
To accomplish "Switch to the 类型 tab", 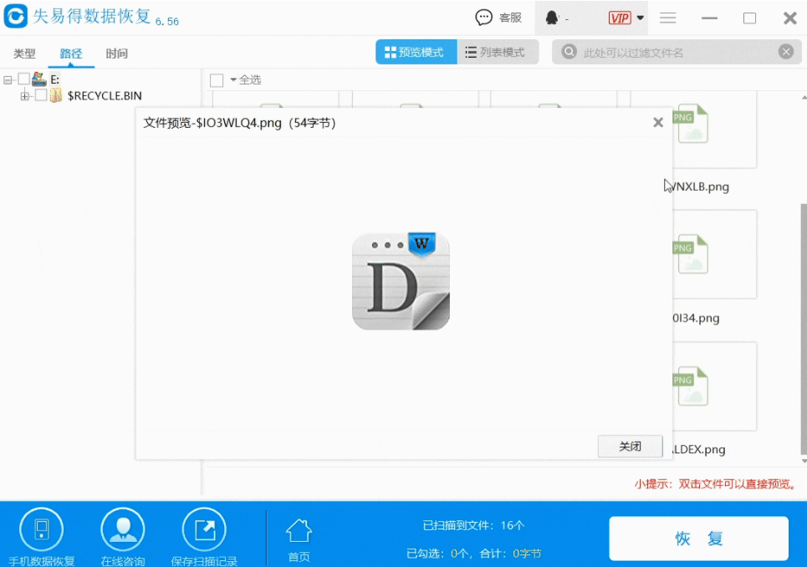I will click(x=24, y=54).
